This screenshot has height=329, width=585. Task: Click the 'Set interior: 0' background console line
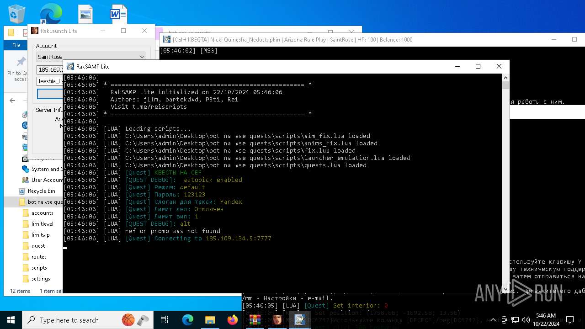click(315, 306)
